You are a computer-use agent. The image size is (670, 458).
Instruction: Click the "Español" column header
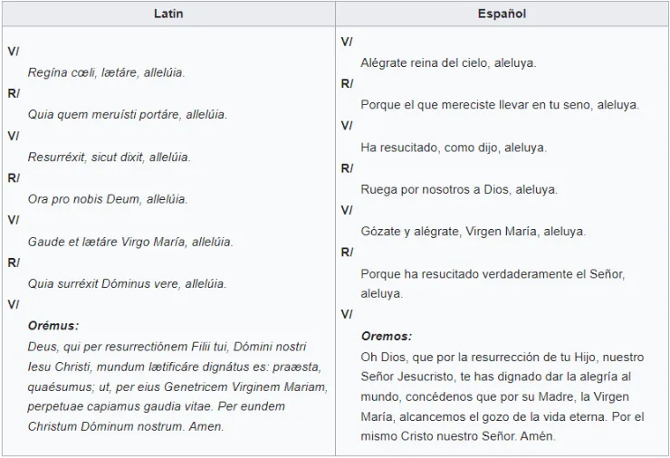point(502,14)
